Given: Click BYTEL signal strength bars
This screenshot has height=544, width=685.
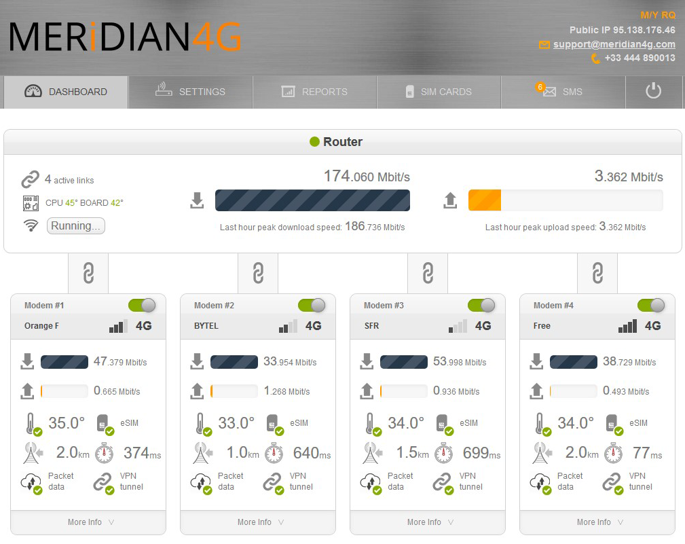Looking at the screenshot, I should [289, 326].
